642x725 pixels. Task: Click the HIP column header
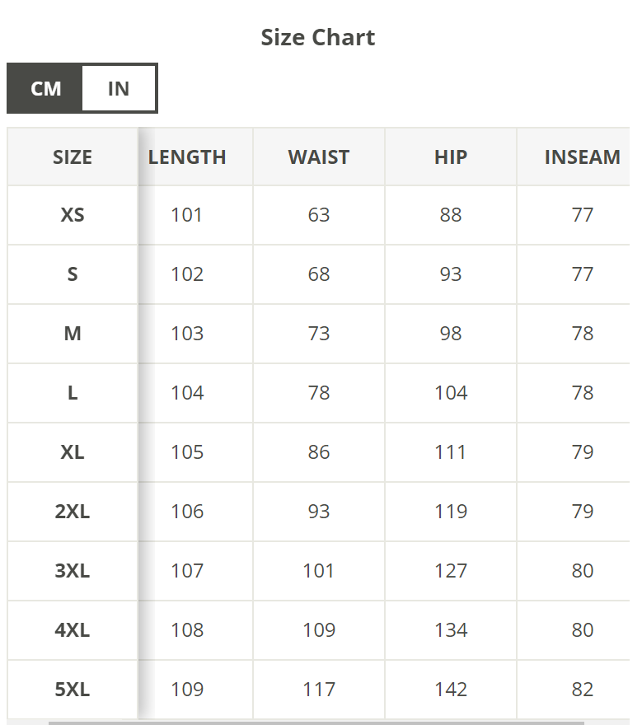(x=451, y=157)
